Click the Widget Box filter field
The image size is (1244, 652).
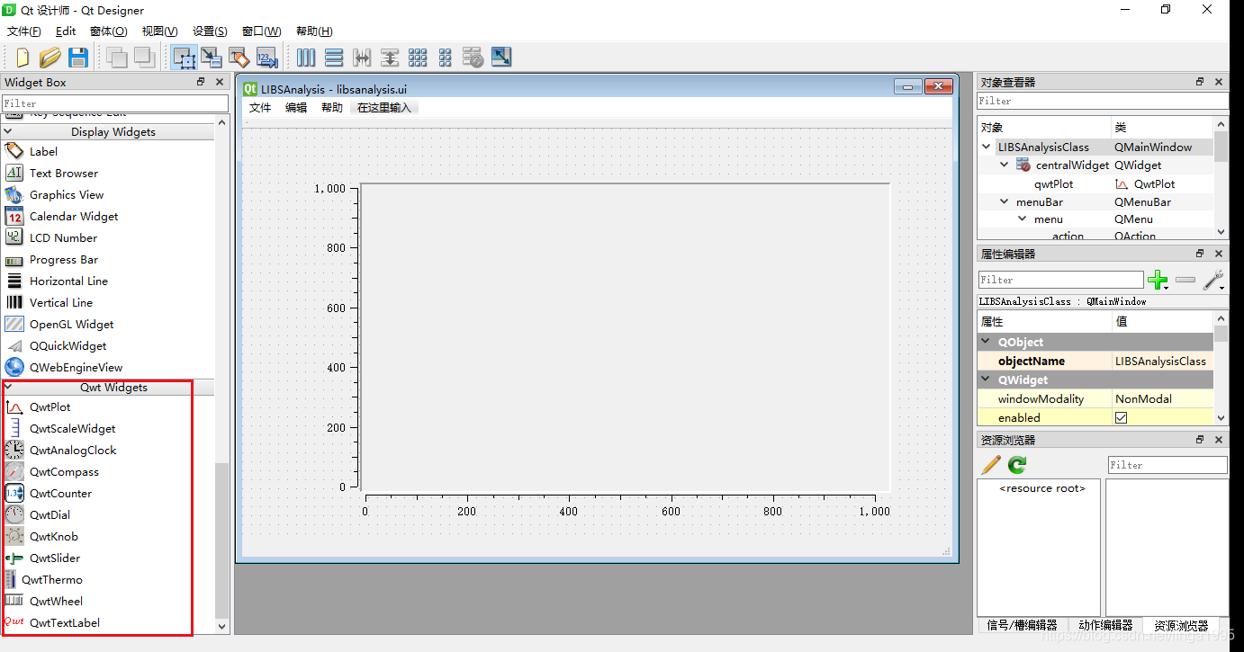115,103
